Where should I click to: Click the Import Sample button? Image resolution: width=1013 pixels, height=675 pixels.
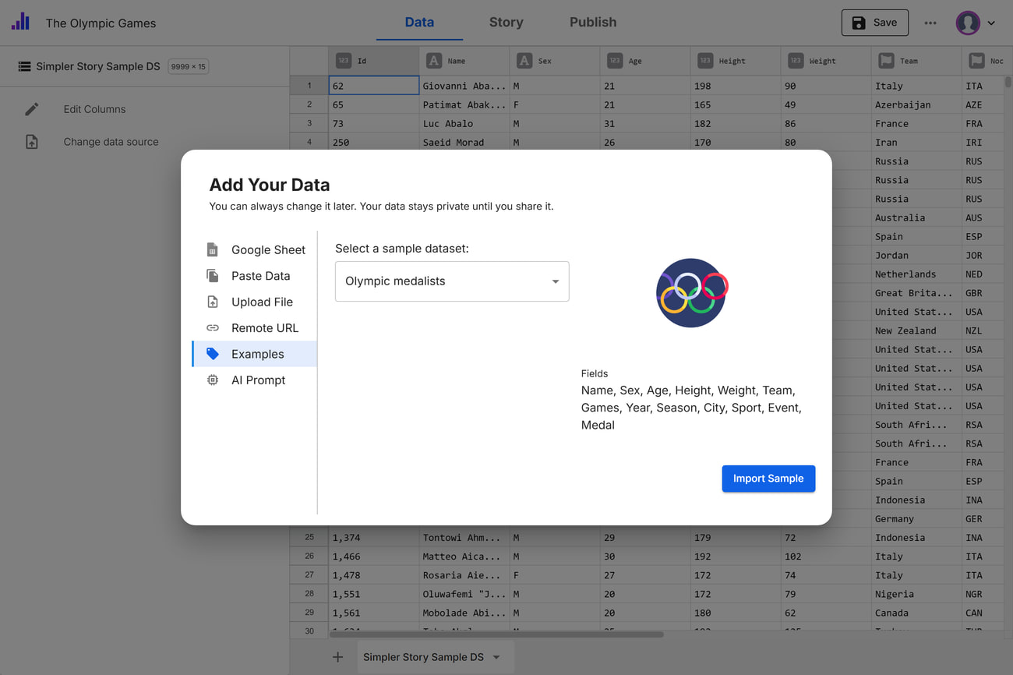tap(768, 479)
